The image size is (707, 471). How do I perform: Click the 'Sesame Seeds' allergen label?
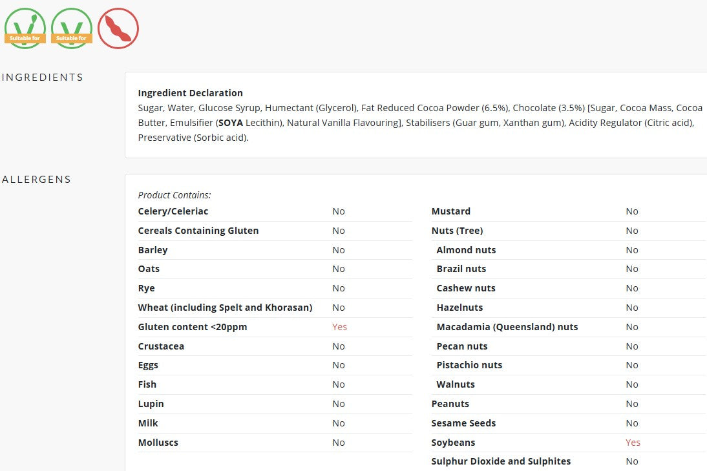(x=463, y=423)
